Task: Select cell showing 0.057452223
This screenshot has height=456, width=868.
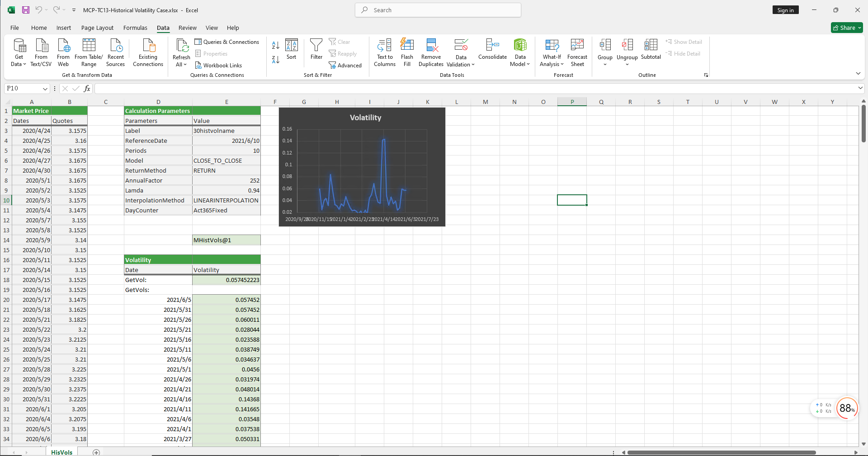Action: tap(226, 280)
